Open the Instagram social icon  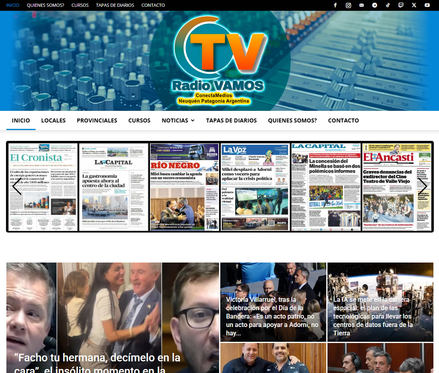348,5
